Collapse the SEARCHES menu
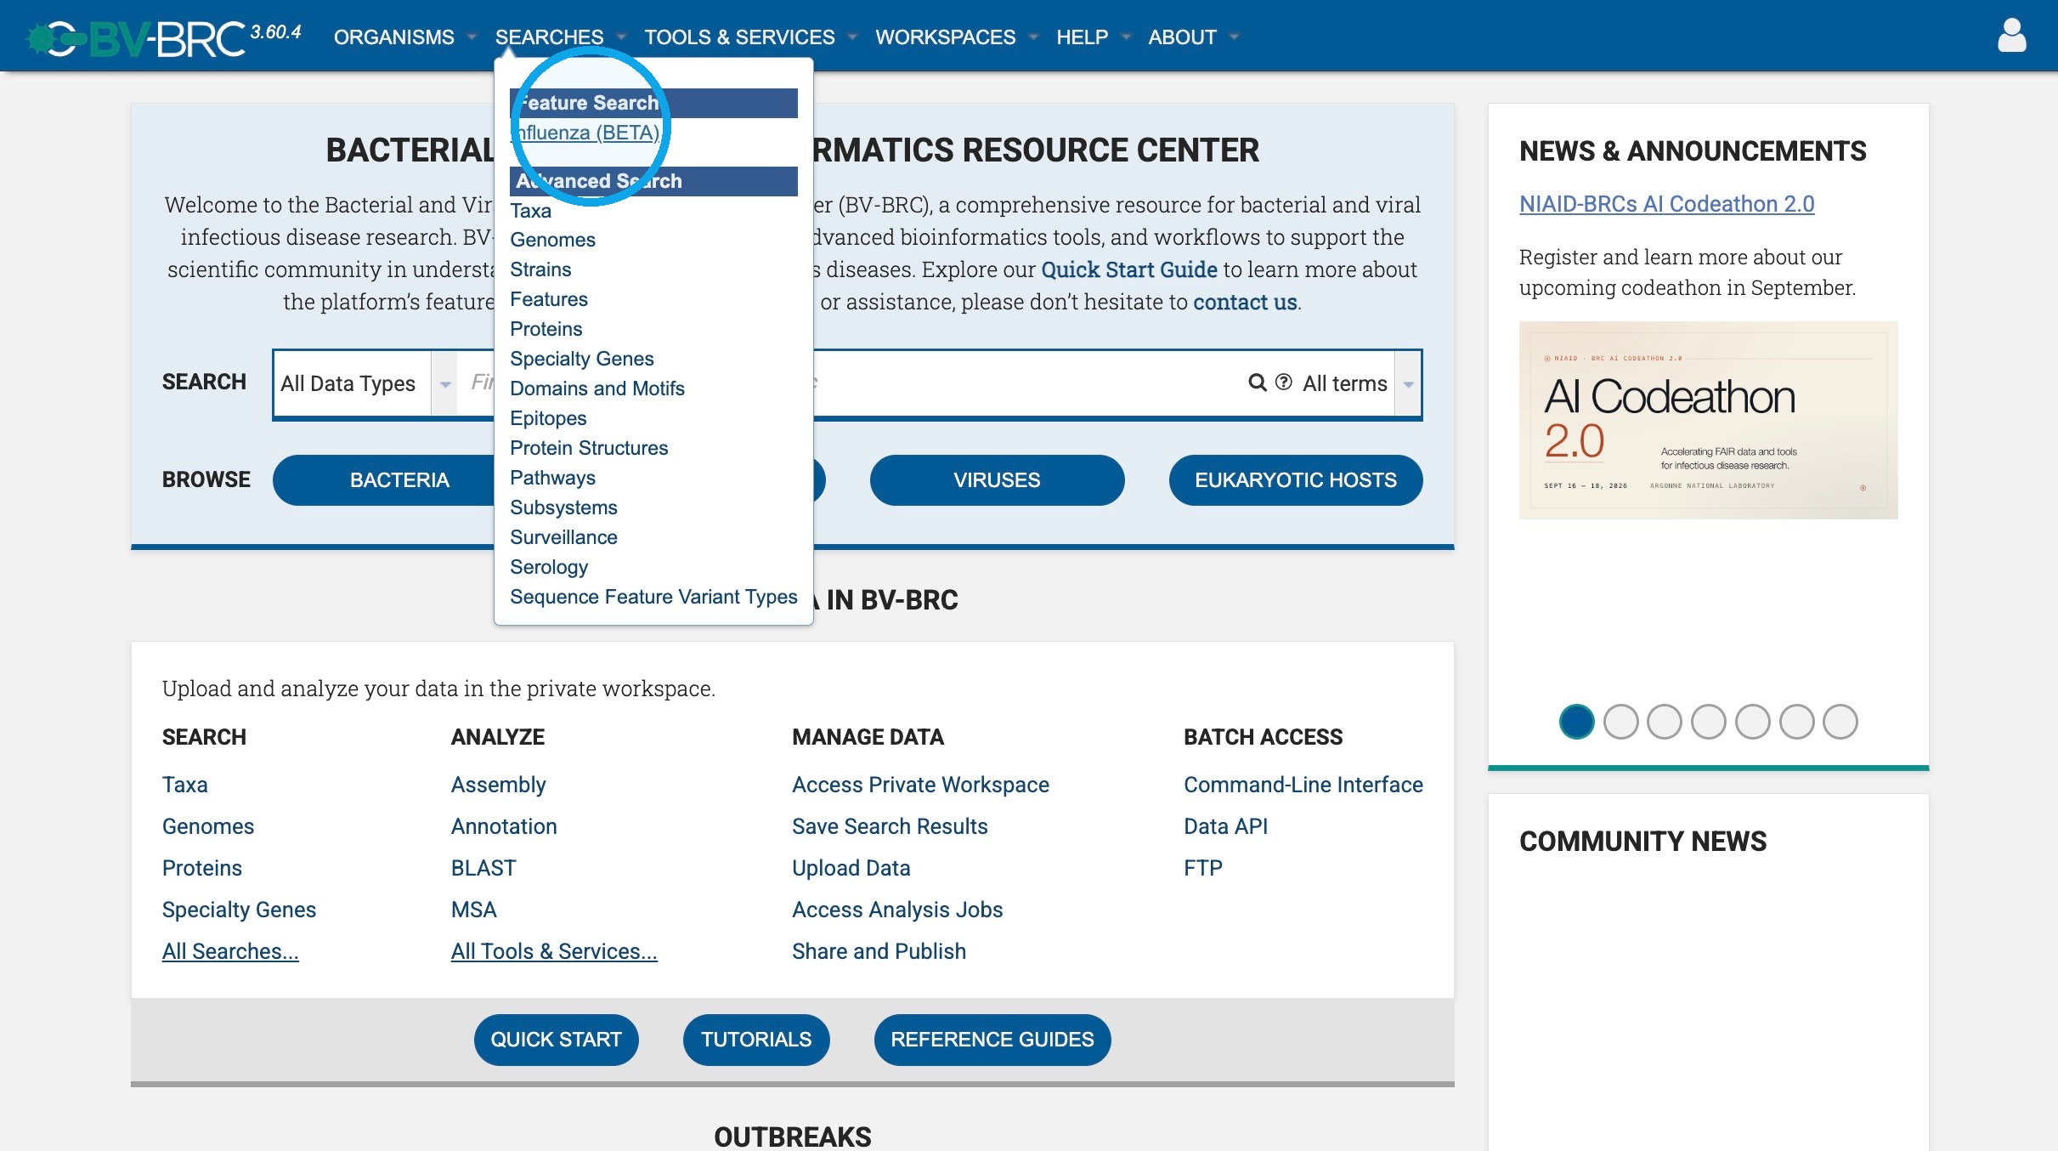The image size is (2058, 1151). [560, 37]
